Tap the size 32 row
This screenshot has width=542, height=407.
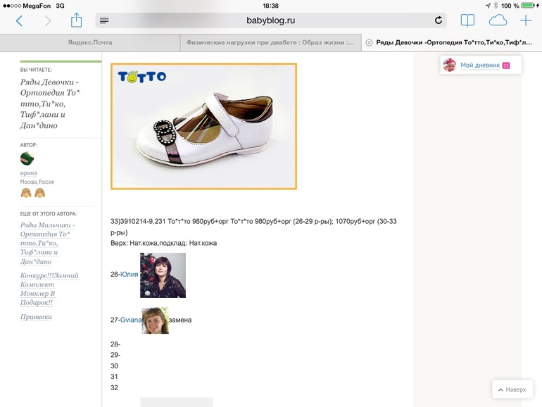click(x=115, y=387)
